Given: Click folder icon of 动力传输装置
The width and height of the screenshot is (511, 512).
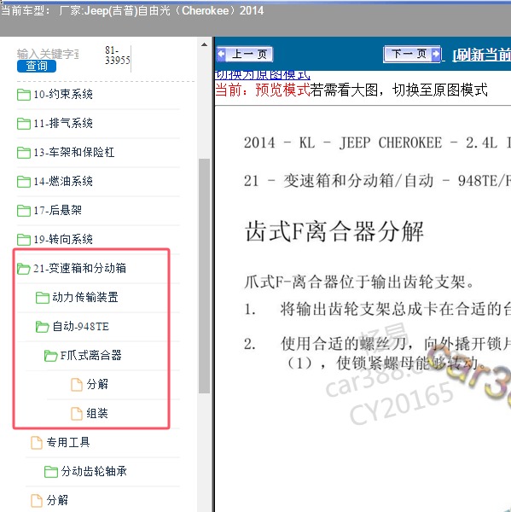Looking at the screenshot, I should tap(43, 298).
